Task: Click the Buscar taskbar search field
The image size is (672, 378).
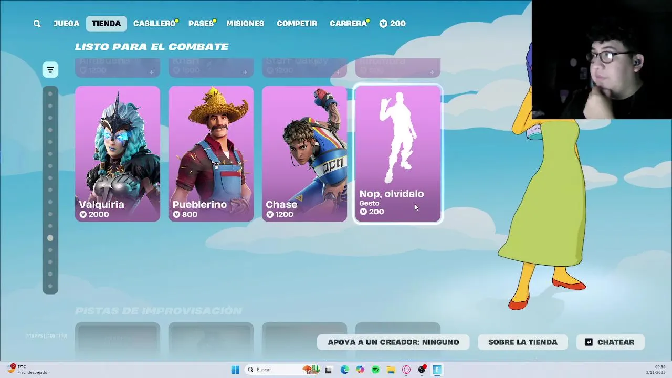Action: (x=283, y=370)
